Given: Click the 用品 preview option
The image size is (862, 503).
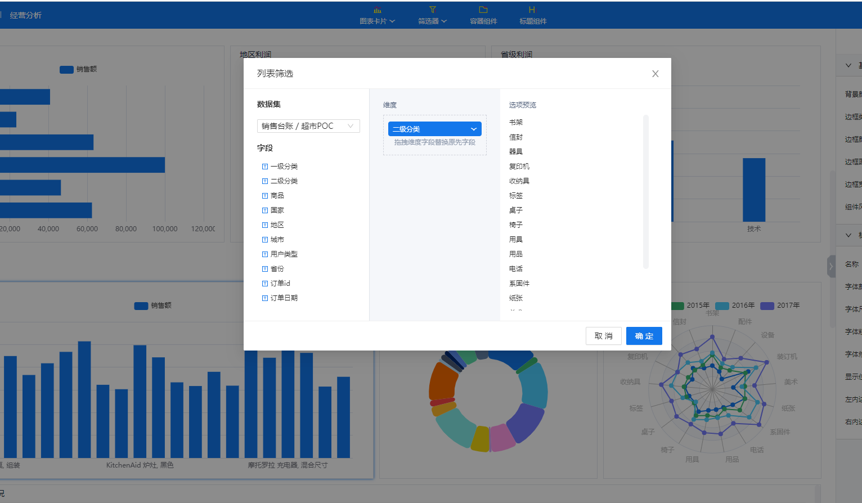Looking at the screenshot, I should (516, 254).
